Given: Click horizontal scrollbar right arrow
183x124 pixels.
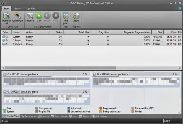Looking at the screenshot, I should [x=180, y=68].
